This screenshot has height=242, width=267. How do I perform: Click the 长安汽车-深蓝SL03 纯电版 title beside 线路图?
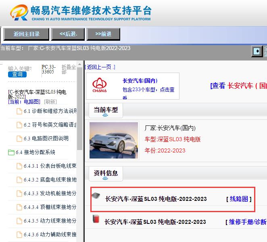point(156,199)
